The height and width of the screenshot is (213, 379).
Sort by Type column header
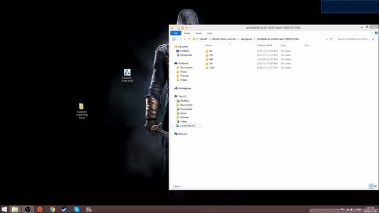coord(284,46)
